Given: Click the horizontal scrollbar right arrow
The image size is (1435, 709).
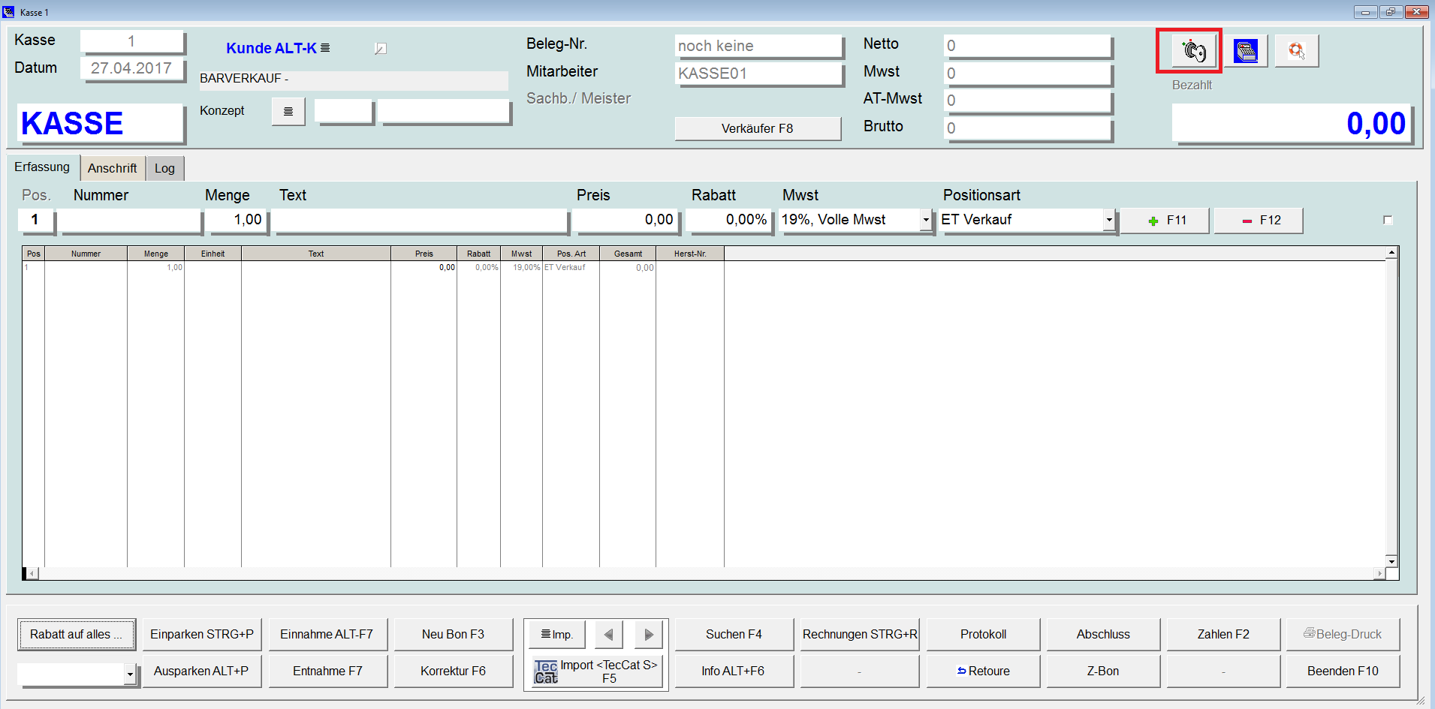Looking at the screenshot, I should (x=1379, y=574).
